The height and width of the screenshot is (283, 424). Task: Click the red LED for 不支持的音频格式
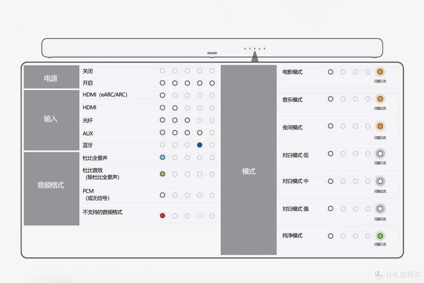[162, 216]
